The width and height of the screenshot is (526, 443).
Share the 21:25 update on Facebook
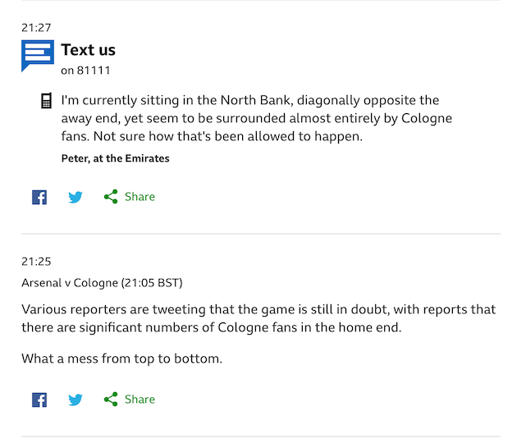click(x=39, y=400)
